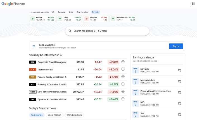Image resolution: width=197 pixels, height=120 pixels.
Task: Open Flaherty & Crumrine Total Return link
Action: tap(52, 84)
